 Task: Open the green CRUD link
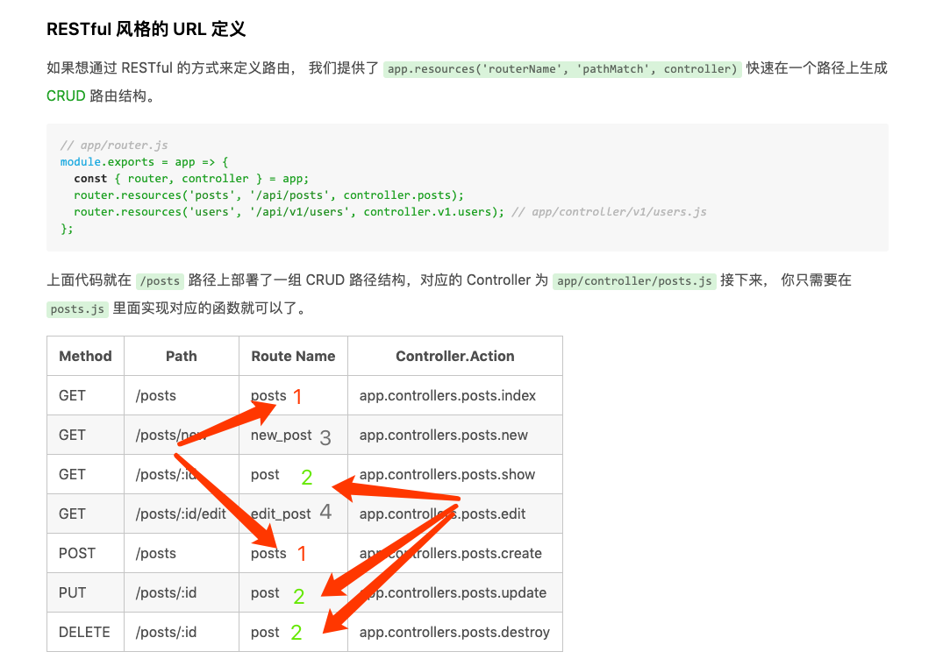click(66, 96)
